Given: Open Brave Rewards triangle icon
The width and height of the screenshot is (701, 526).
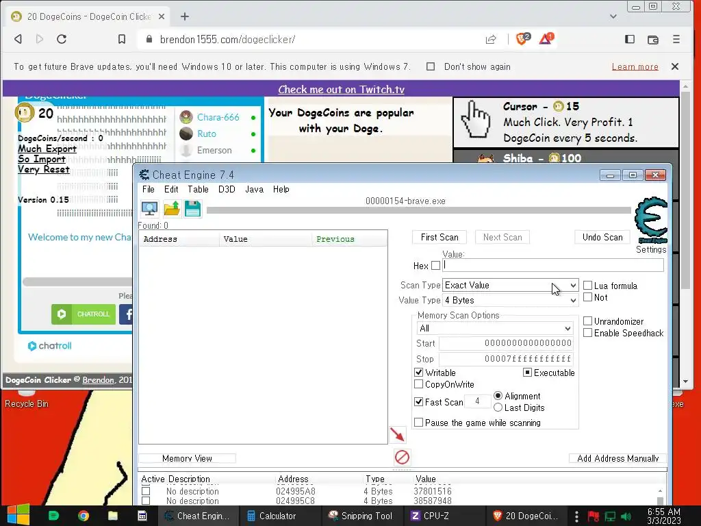Looking at the screenshot, I should (x=546, y=39).
